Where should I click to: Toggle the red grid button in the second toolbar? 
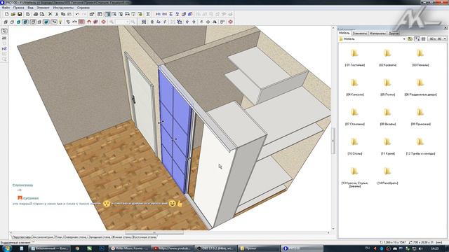pos(81,22)
